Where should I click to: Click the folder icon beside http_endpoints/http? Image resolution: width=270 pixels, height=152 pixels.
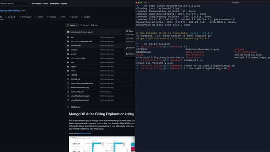(68, 58)
